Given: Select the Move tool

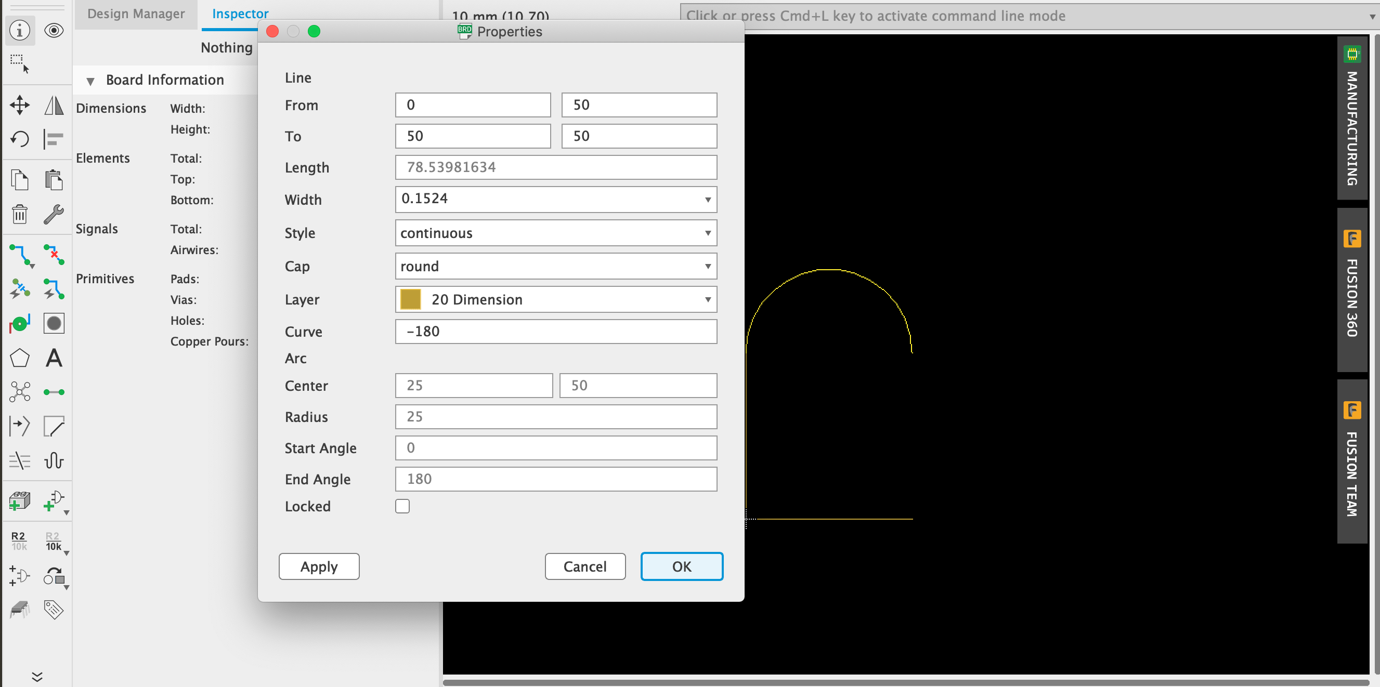Looking at the screenshot, I should (x=20, y=105).
